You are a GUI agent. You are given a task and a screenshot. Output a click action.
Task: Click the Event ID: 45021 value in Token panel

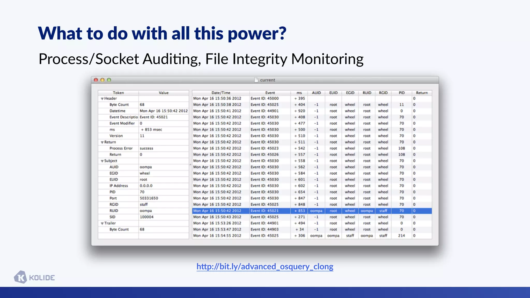[x=154, y=117]
